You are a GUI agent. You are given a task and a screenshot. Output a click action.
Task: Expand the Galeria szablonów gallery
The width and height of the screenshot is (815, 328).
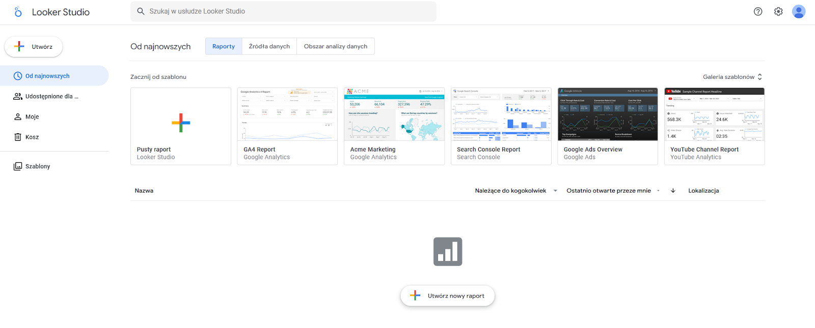pyautogui.click(x=732, y=77)
